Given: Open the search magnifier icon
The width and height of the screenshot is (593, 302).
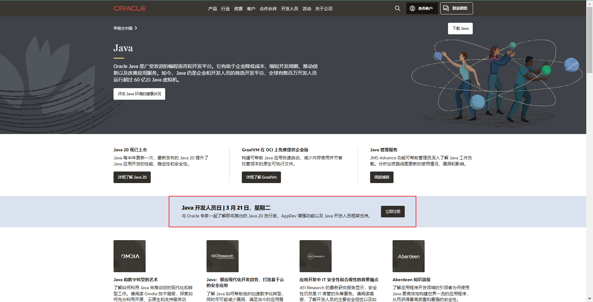Looking at the screenshot, I should pyautogui.click(x=397, y=8).
